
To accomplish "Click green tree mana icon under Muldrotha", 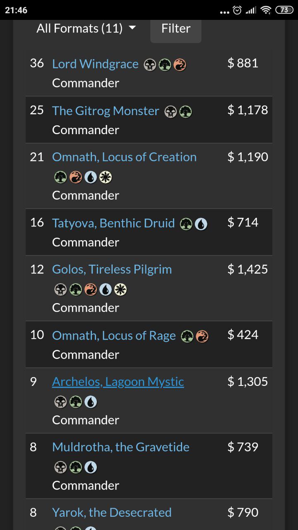I will [75, 467].
